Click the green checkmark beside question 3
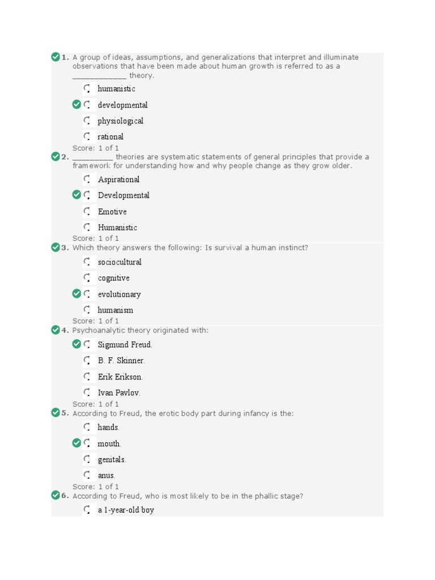 pyautogui.click(x=56, y=247)
